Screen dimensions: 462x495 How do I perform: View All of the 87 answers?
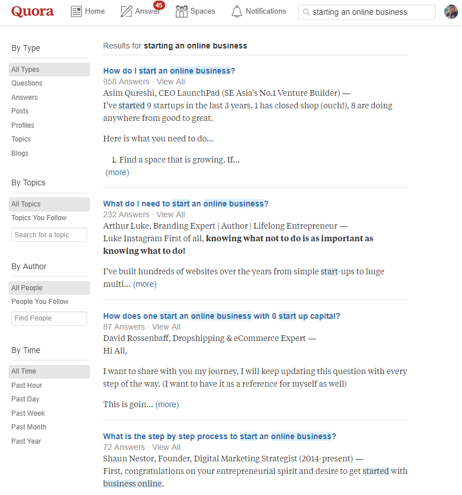(166, 327)
